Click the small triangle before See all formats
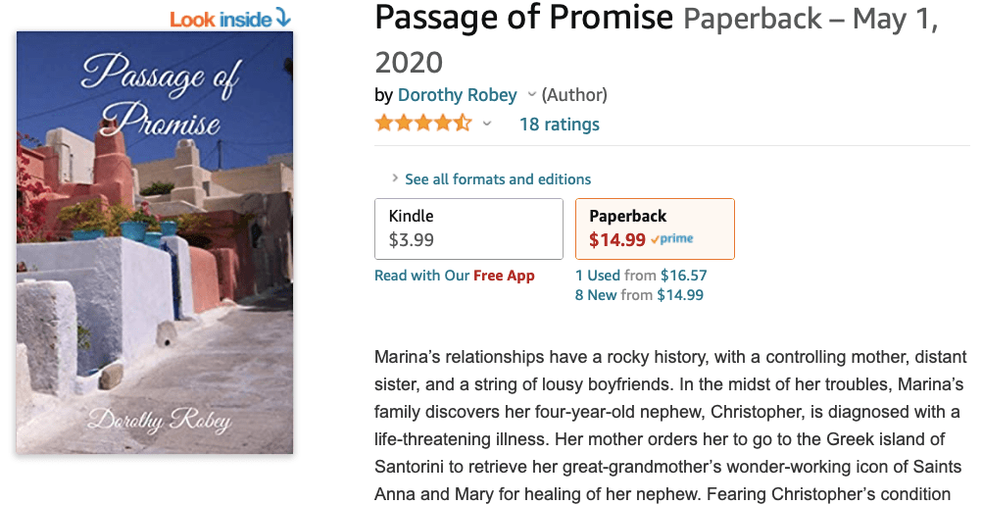 [395, 178]
